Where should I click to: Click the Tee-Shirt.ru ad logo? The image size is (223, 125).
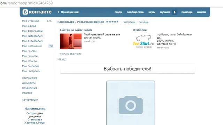click(144, 41)
